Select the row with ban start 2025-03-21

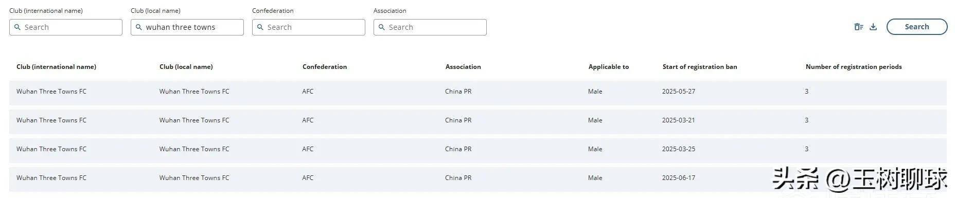coord(477,121)
